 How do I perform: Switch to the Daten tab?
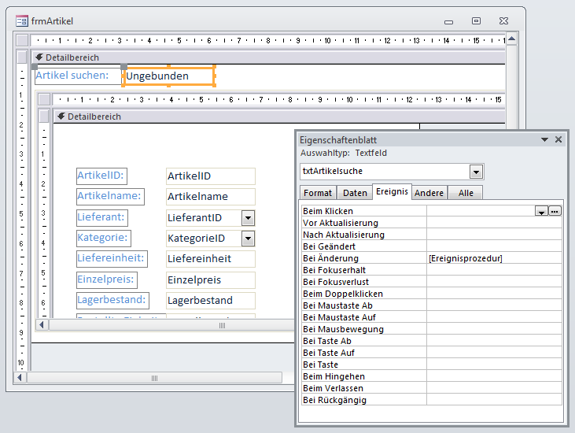[355, 193]
